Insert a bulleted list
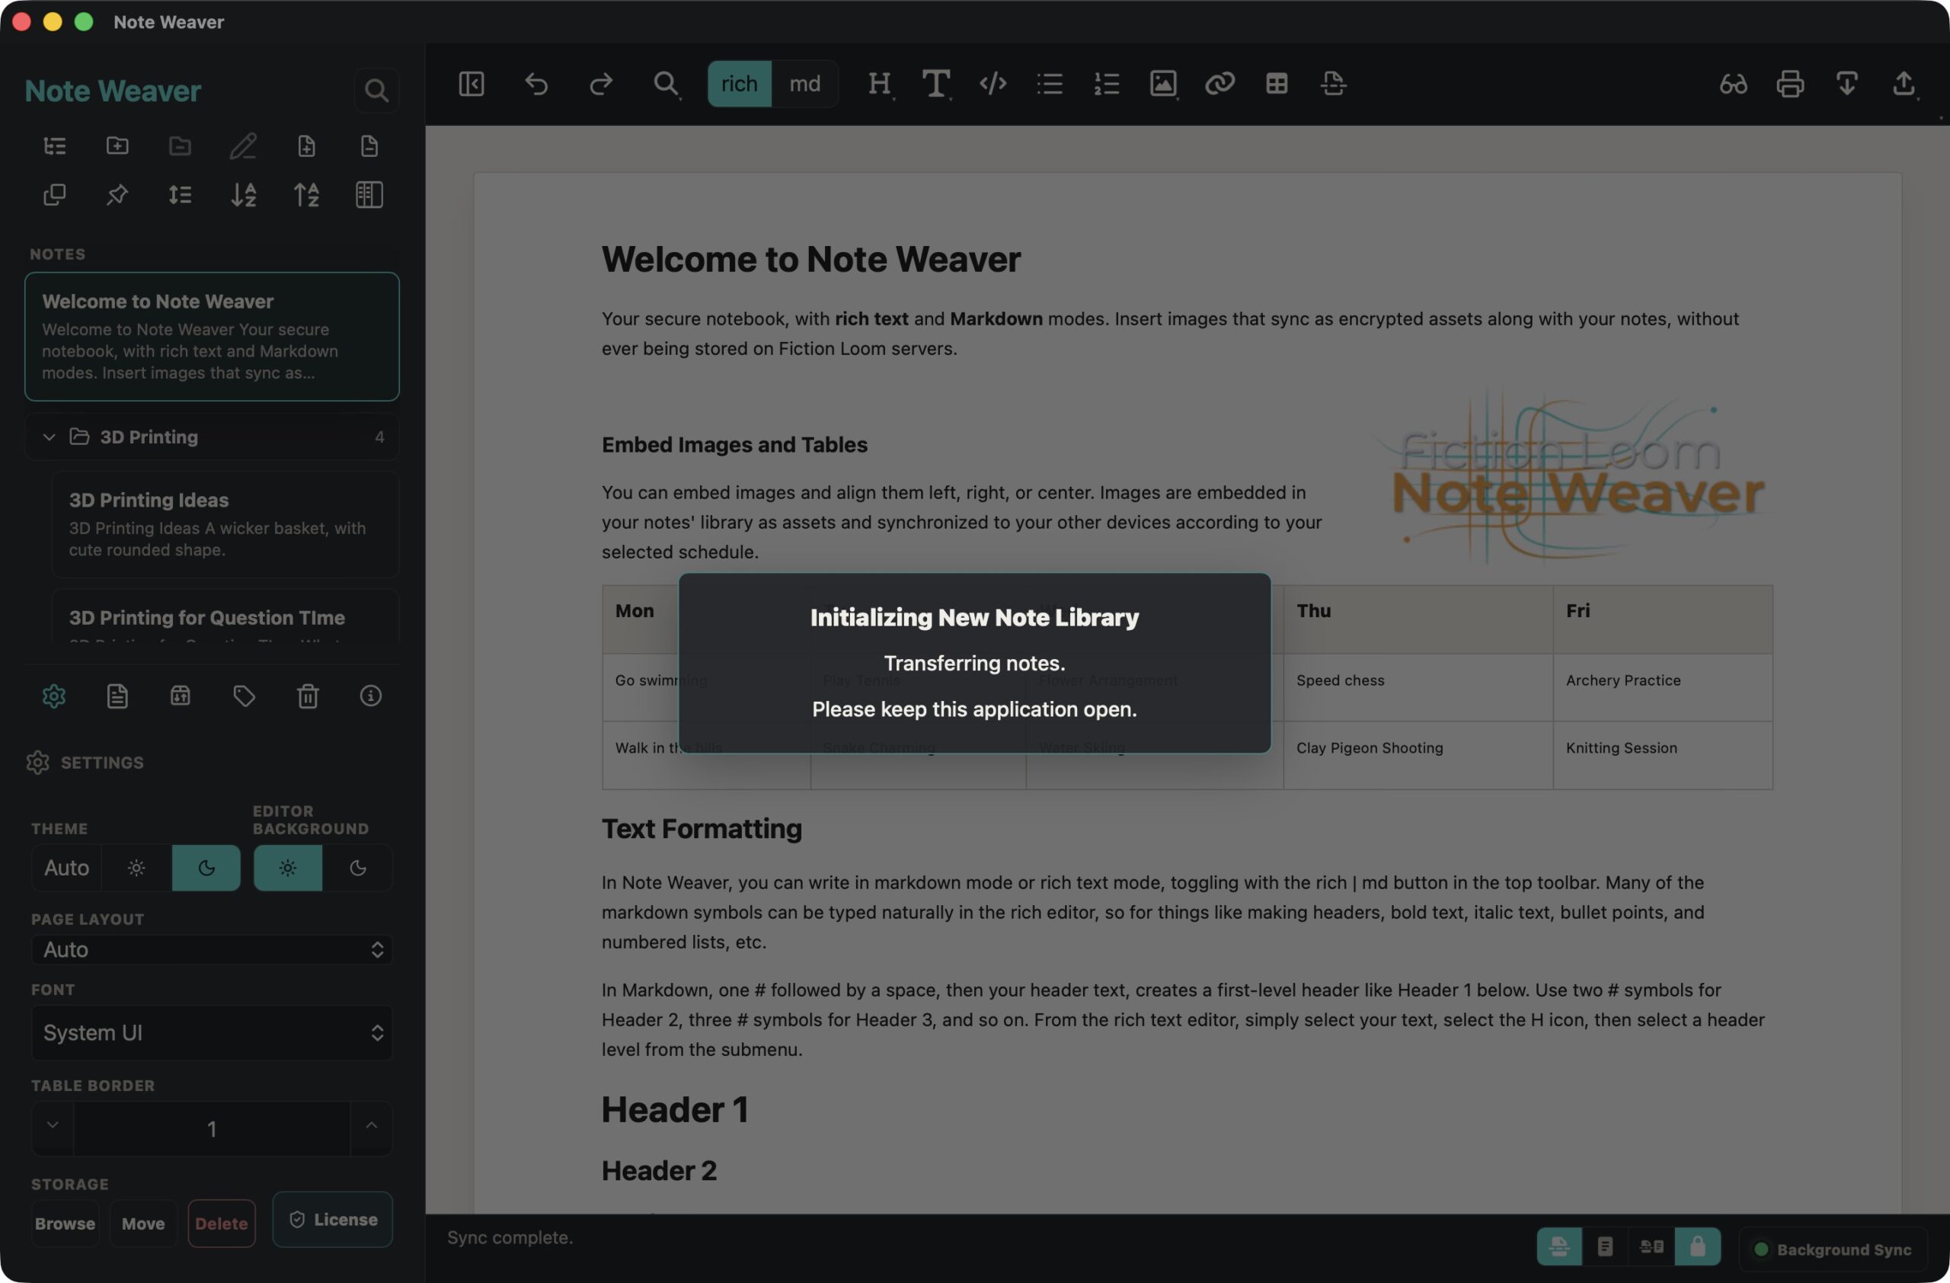Image resolution: width=1950 pixels, height=1283 pixels. [x=1050, y=84]
